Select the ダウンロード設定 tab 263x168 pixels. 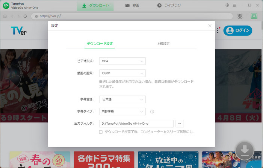[100, 44]
